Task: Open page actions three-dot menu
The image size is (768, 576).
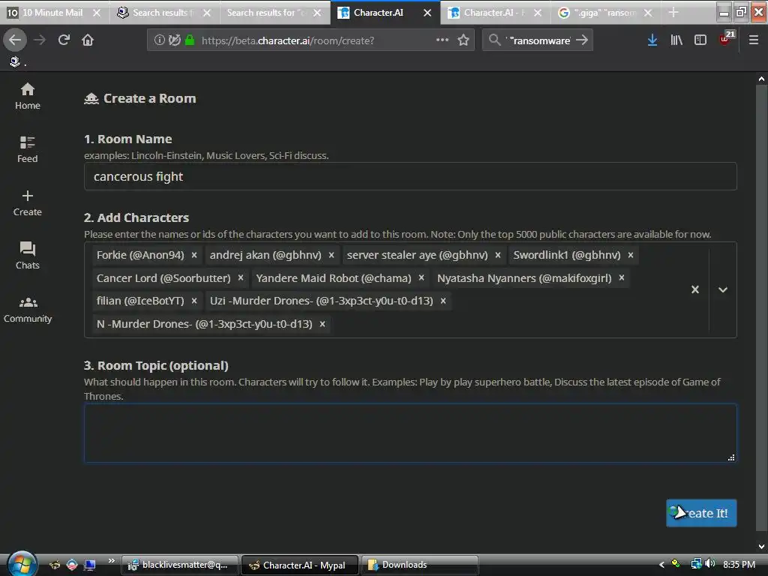Action: pyautogui.click(x=442, y=40)
